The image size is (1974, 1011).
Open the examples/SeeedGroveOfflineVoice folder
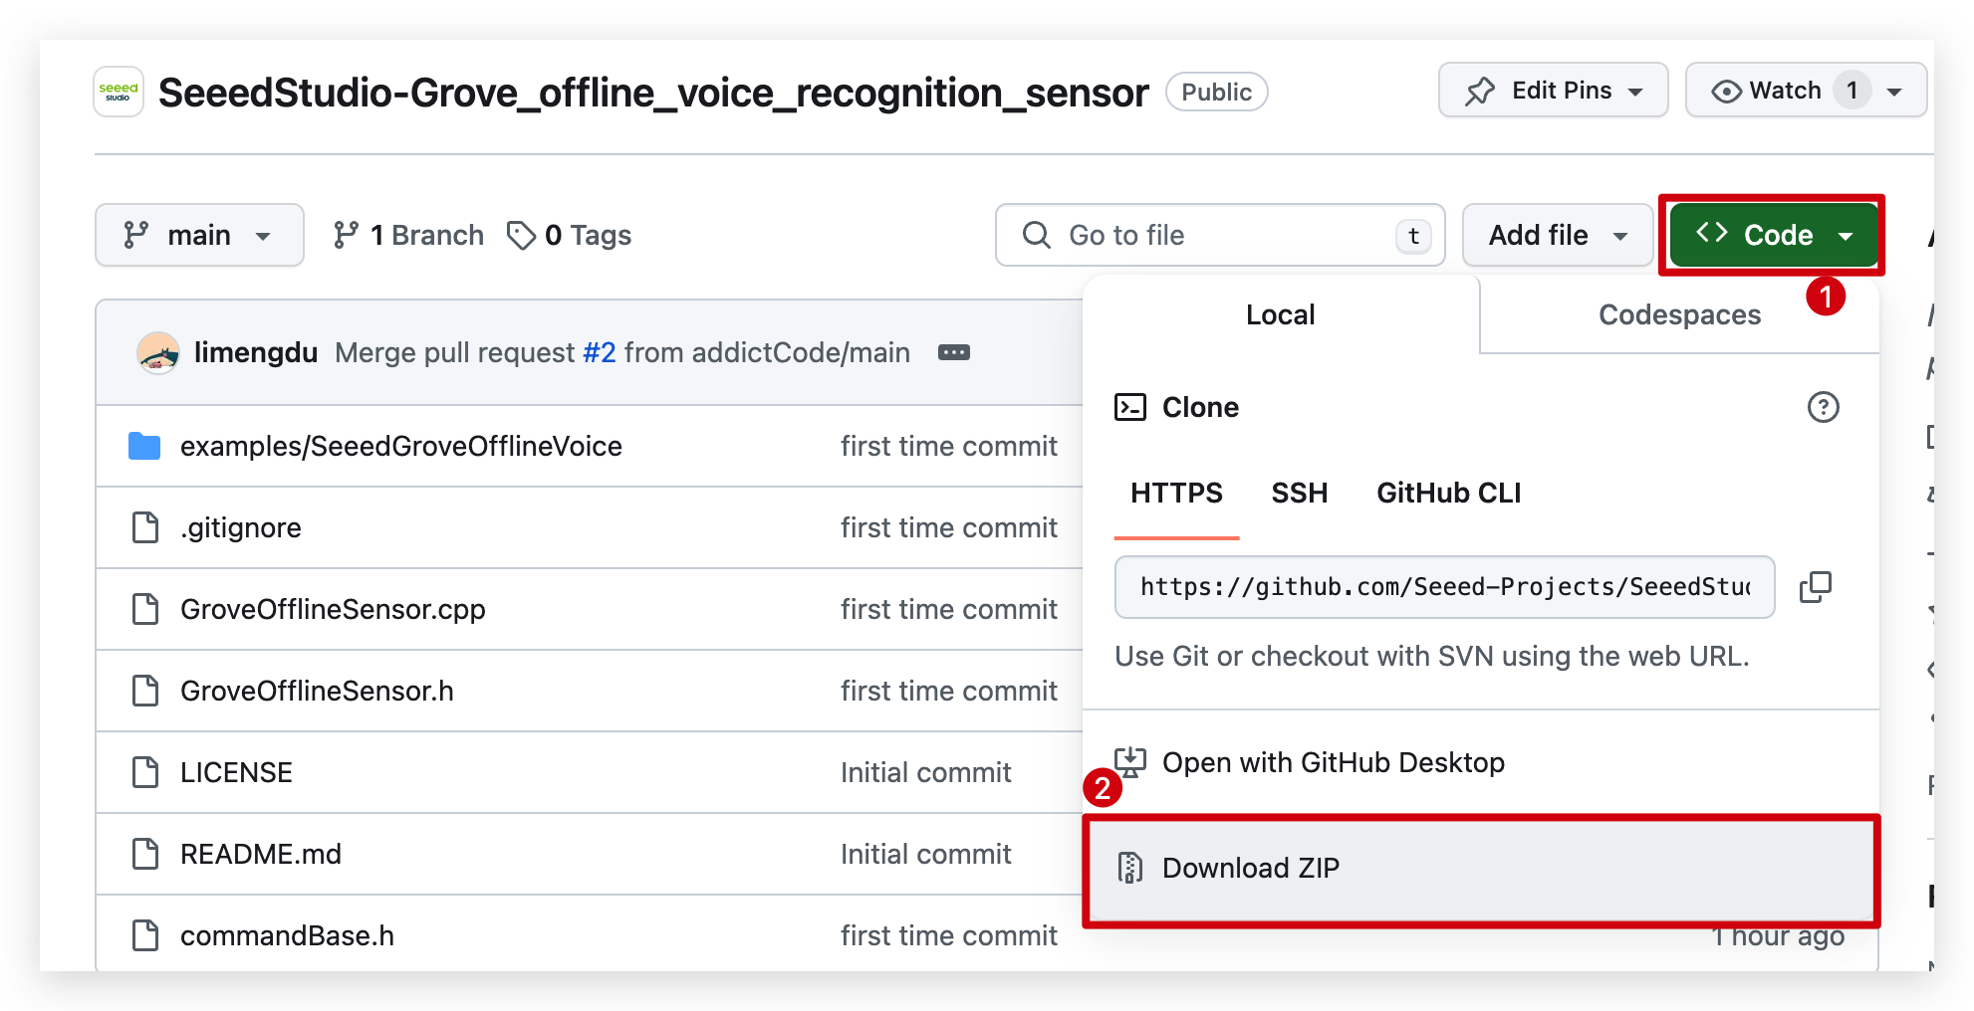[400, 446]
